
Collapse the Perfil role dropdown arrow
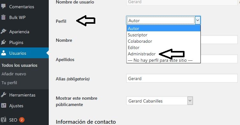click(x=198, y=20)
